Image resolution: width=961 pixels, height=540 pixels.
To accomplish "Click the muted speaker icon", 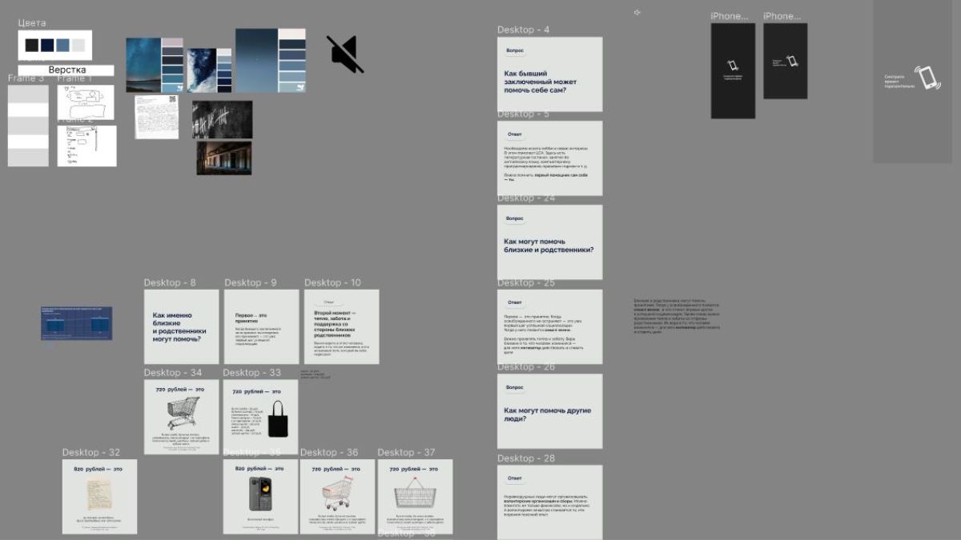I will (x=345, y=54).
